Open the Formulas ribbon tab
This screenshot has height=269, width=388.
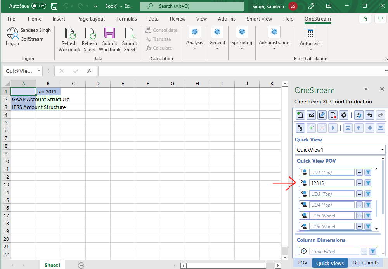click(126, 19)
